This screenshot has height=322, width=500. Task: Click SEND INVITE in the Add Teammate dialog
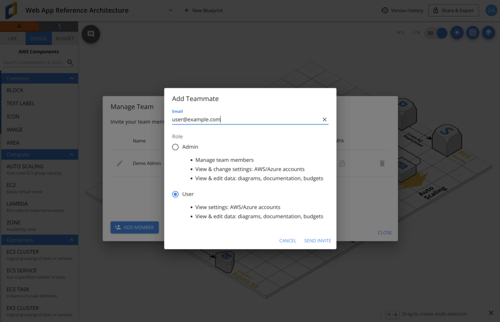coord(317,241)
